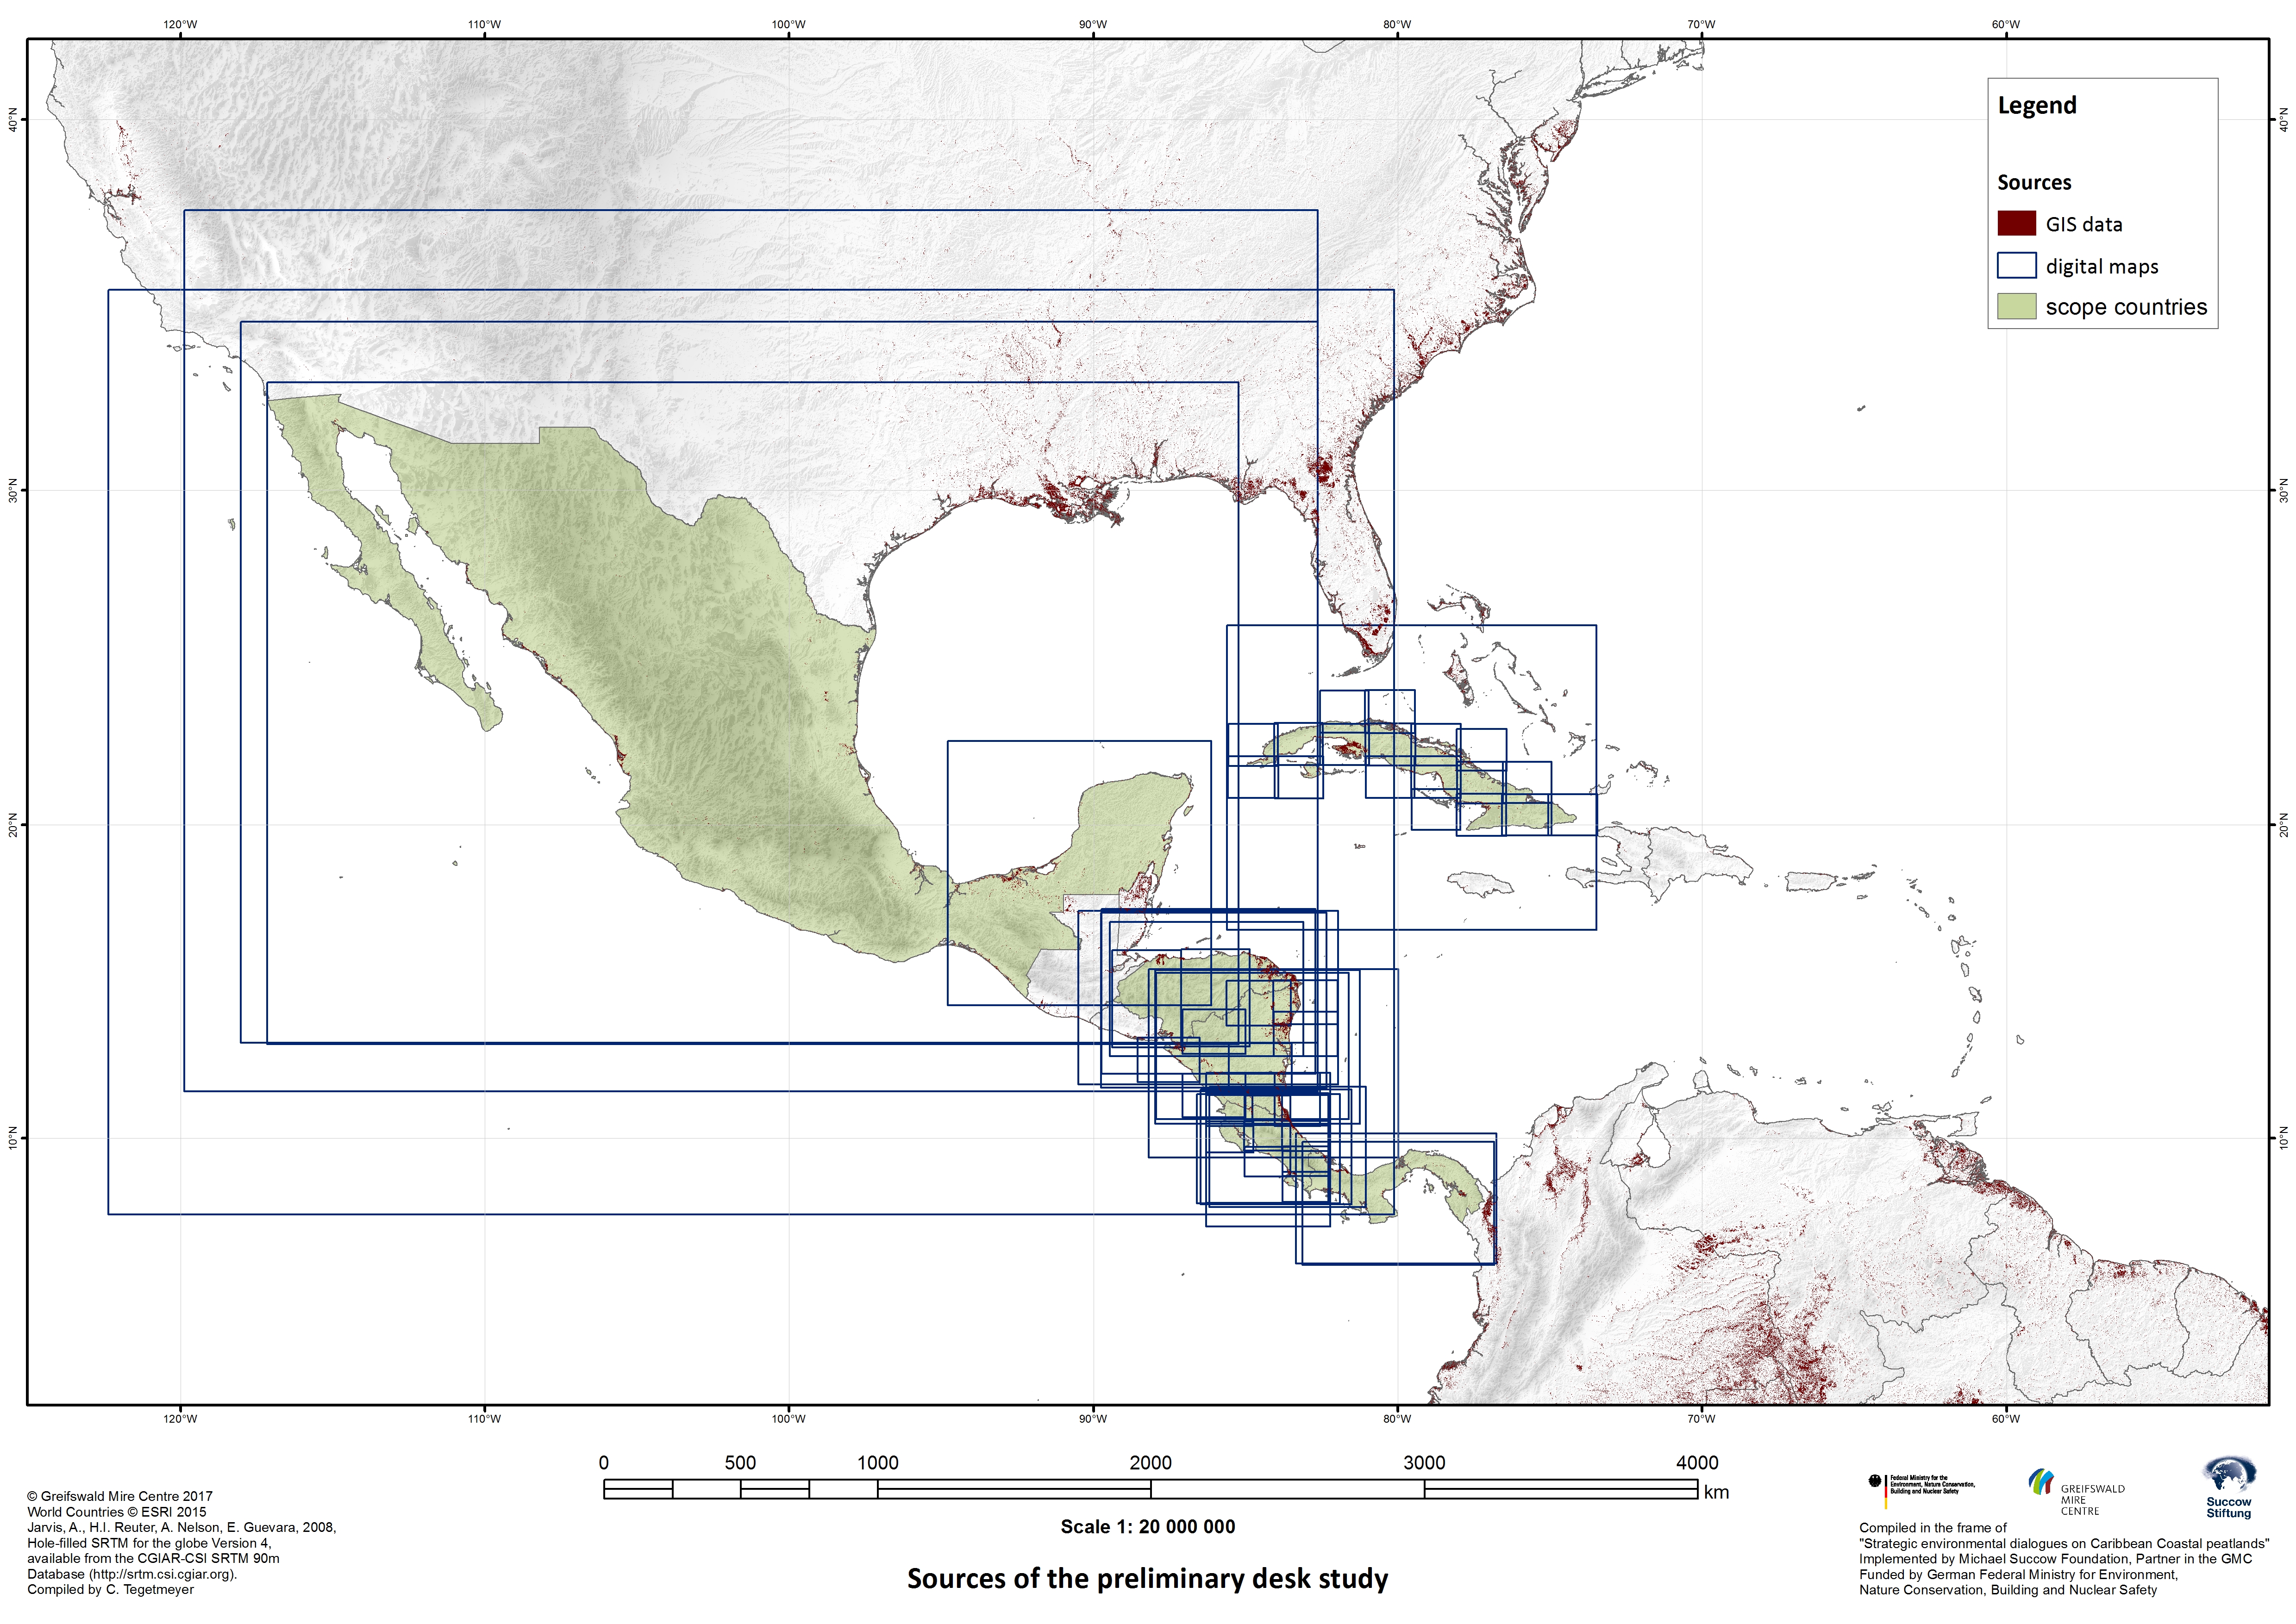Click the 2000 mark on scale bar
Viewport: 2296px width, 1624px height.
pyautogui.click(x=1150, y=1463)
